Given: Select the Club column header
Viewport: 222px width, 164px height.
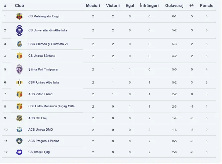Looking at the screenshot, I should click(x=19, y=6).
